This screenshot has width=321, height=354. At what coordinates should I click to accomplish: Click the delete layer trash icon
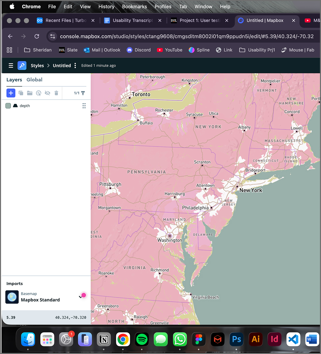pyautogui.click(x=56, y=93)
